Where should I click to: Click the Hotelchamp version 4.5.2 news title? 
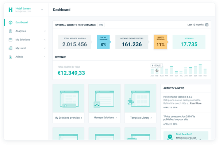tap(178, 97)
